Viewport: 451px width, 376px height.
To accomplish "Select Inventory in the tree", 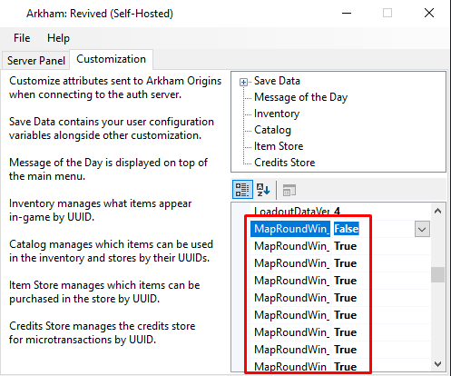I will pyautogui.click(x=277, y=114).
